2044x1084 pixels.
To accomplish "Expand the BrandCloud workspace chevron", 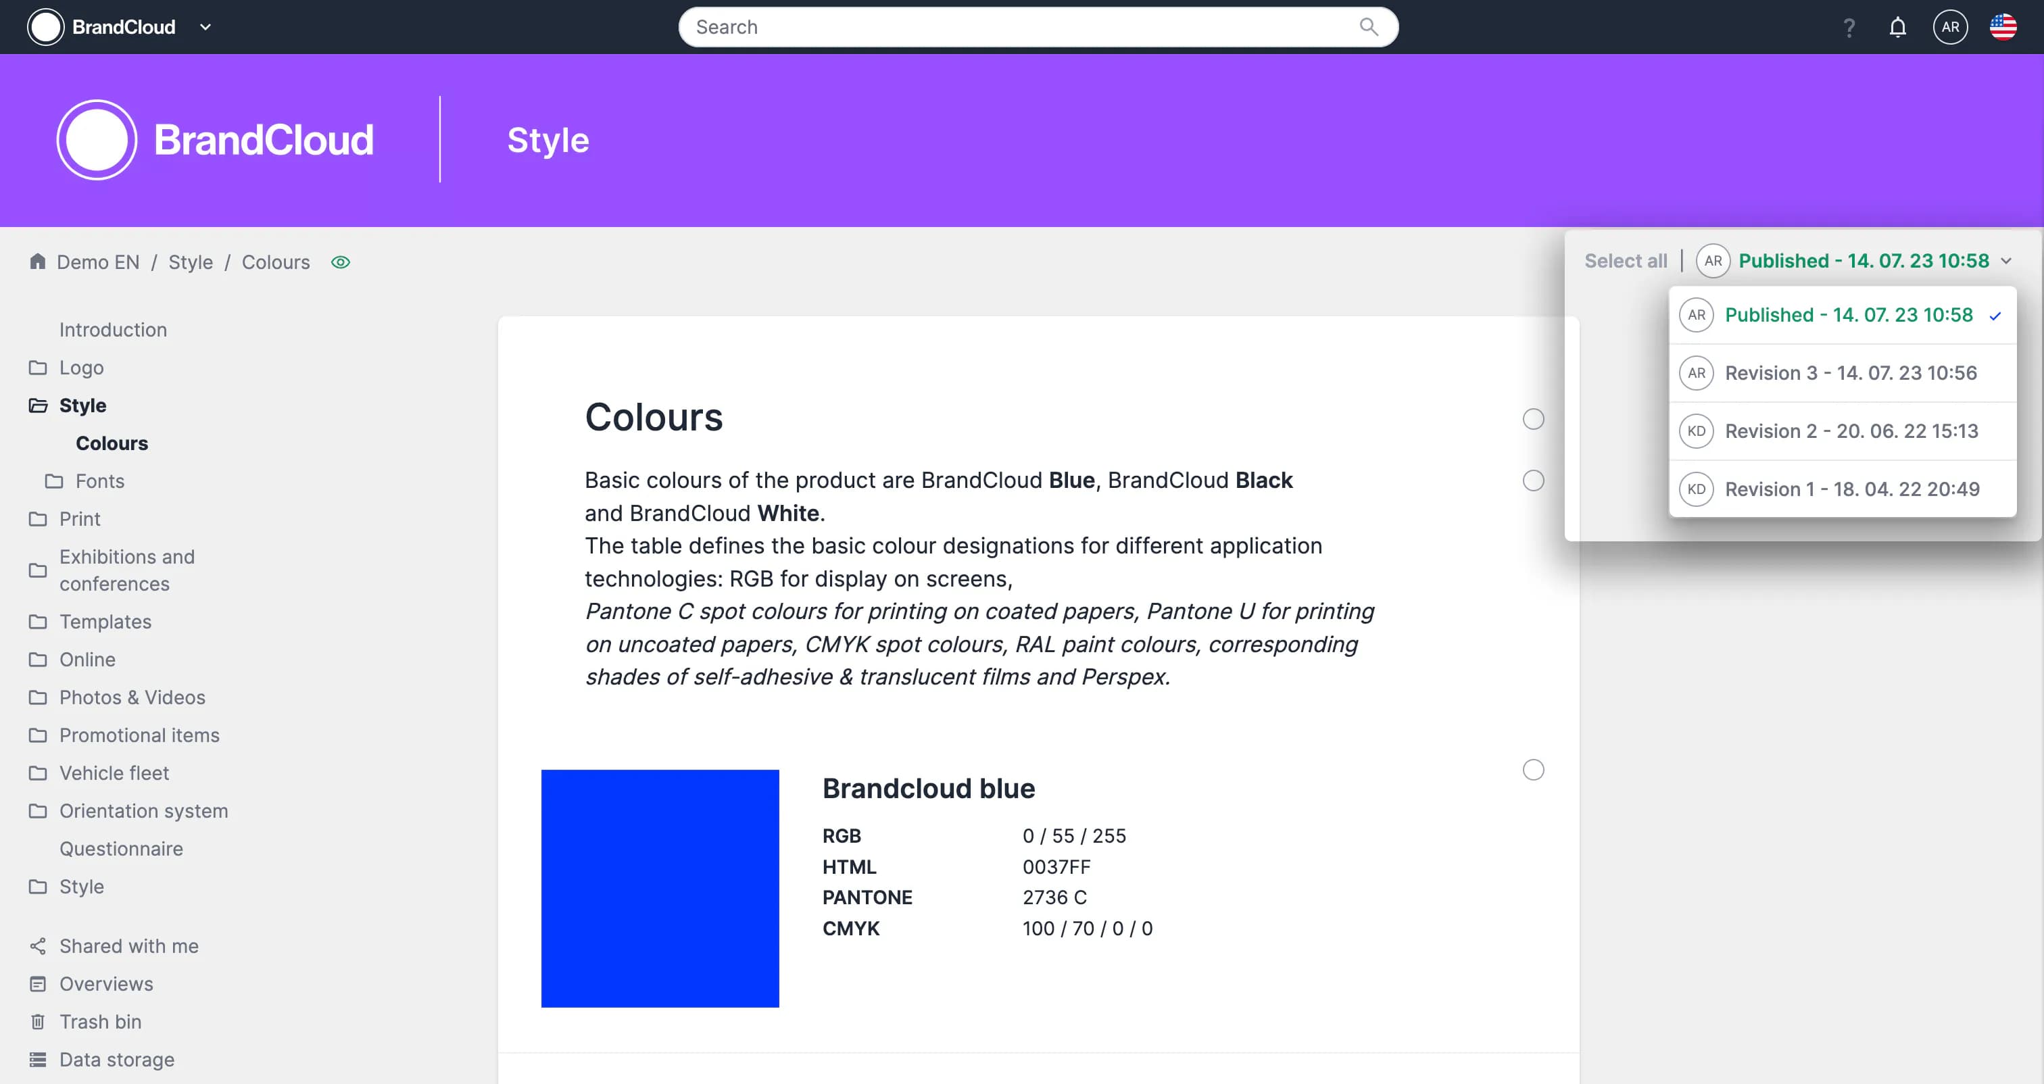I will 205,27.
